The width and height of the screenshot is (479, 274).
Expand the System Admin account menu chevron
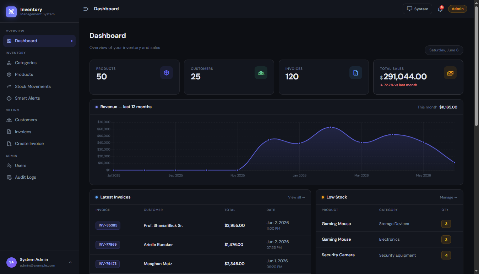point(70,262)
